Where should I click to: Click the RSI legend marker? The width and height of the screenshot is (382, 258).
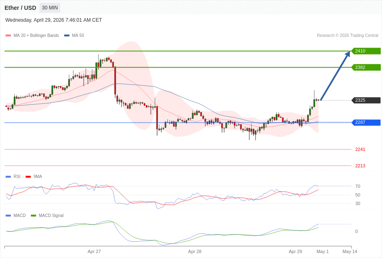point(8,177)
